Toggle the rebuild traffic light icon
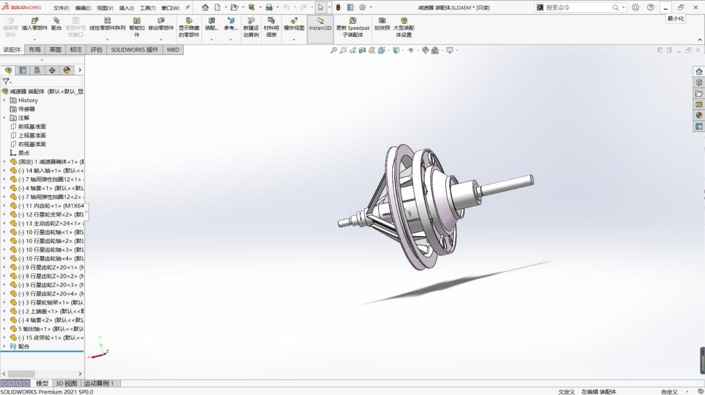 (x=338, y=8)
